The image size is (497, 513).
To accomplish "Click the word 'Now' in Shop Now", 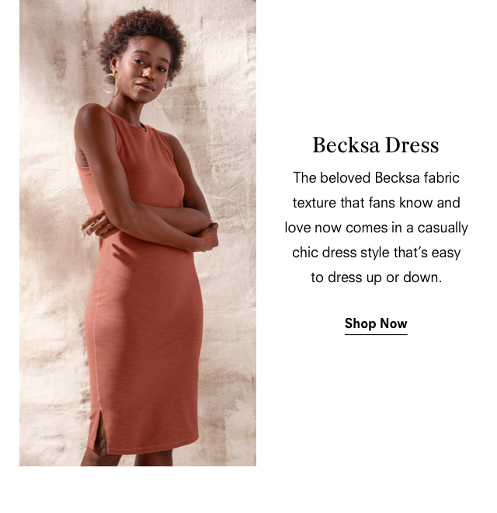I will pos(394,323).
